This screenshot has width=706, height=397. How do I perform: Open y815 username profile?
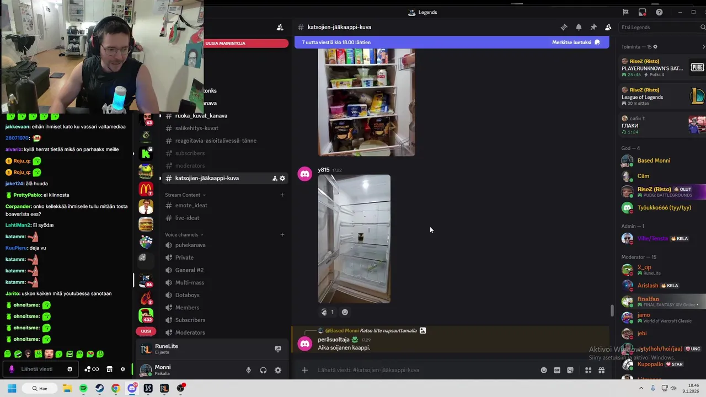pyautogui.click(x=324, y=170)
